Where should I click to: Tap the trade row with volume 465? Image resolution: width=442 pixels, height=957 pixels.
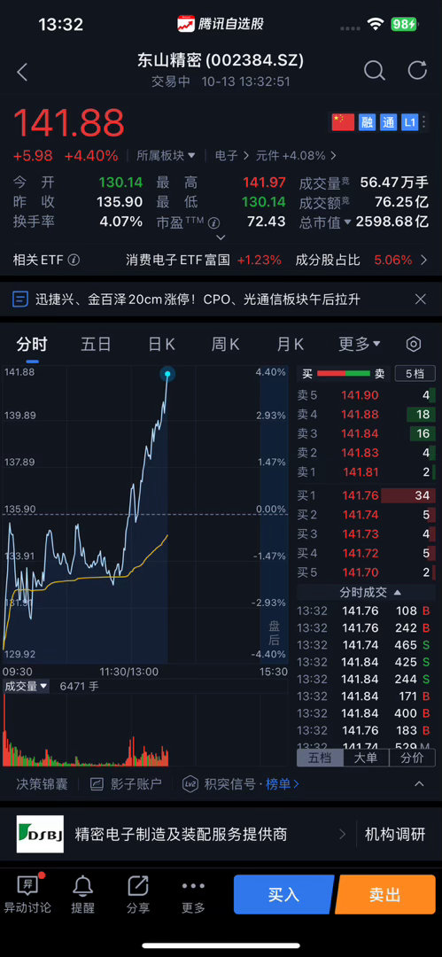[x=367, y=644]
